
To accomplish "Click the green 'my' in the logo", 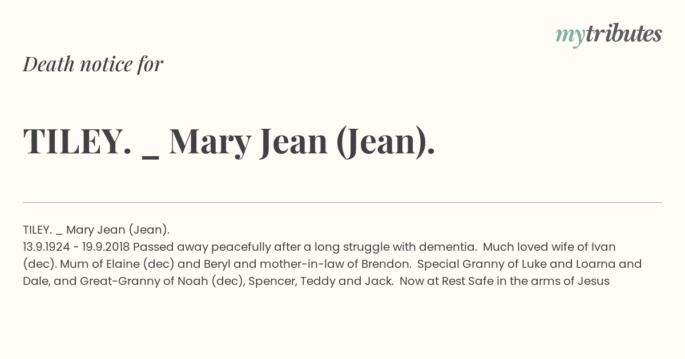I will [570, 36].
